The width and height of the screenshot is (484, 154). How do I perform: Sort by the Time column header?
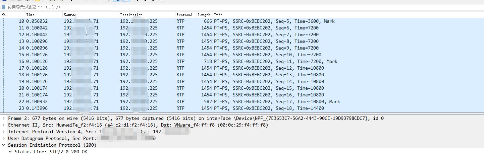tap(44, 15)
